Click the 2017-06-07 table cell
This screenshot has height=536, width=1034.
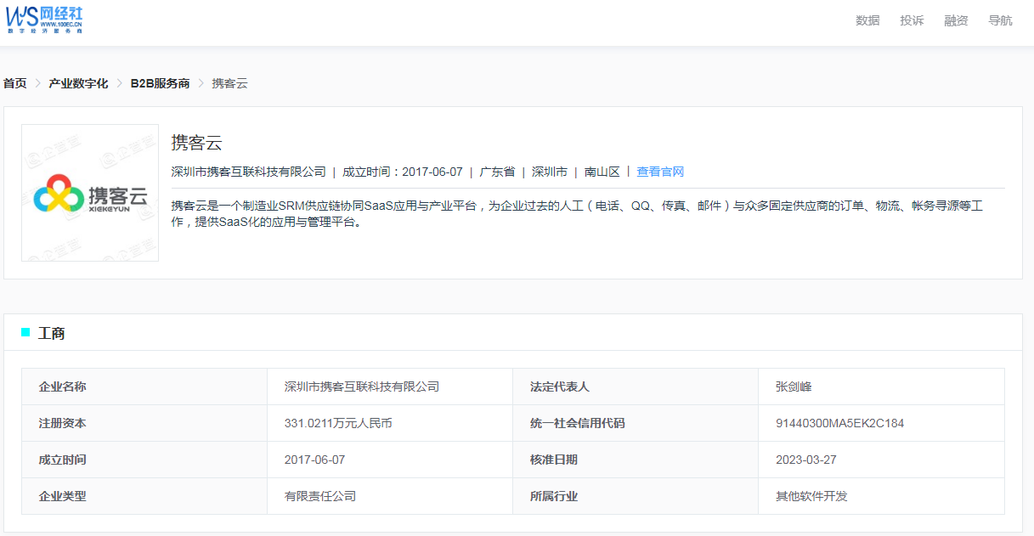tap(390, 460)
